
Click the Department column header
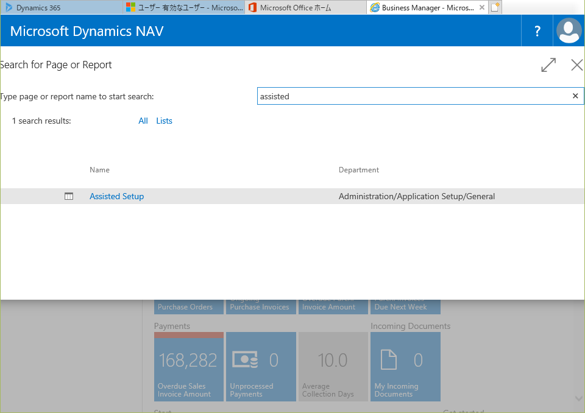358,170
